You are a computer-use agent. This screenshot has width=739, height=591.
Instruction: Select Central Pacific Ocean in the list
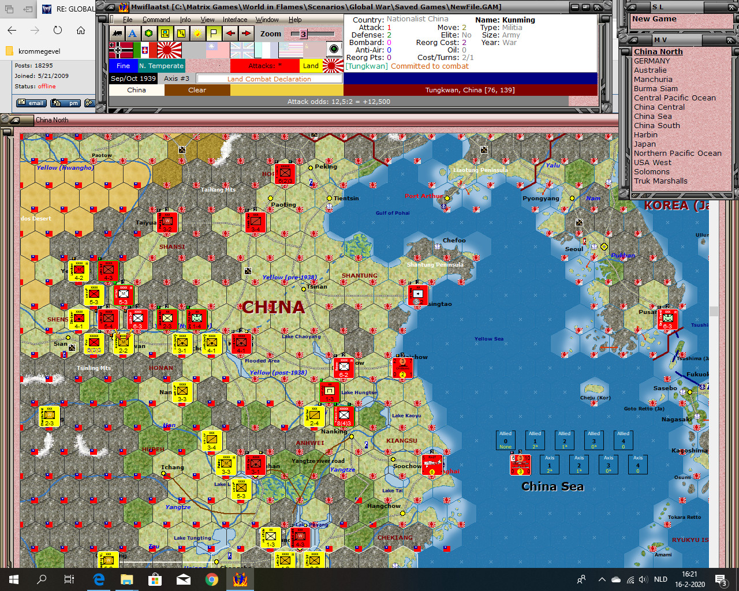675,98
